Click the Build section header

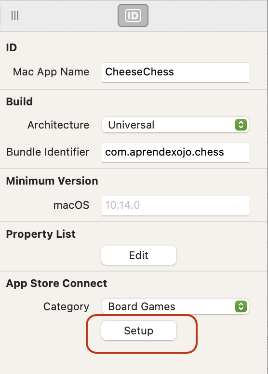coord(19,101)
